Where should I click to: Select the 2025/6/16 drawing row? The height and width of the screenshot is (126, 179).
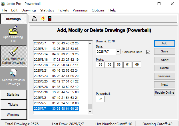pos(56,60)
